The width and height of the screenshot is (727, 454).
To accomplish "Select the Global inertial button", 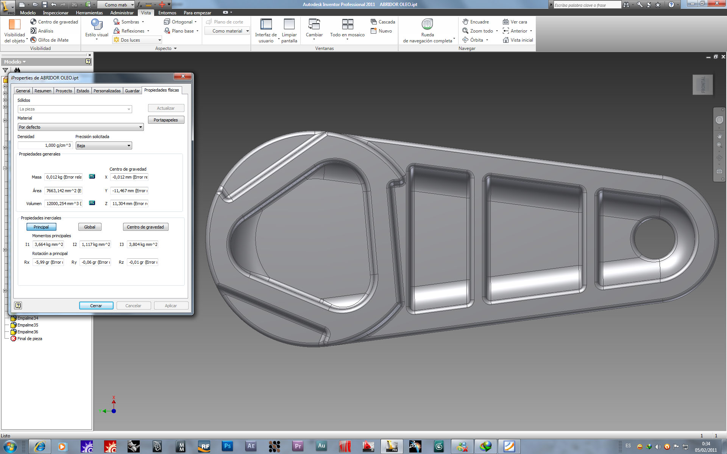I will tap(90, 227).
